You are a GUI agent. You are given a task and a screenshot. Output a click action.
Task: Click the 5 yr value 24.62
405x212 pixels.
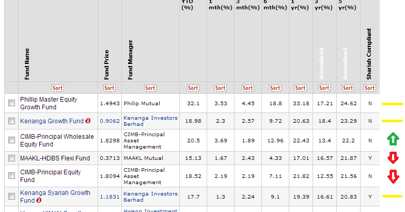coord(348,103)
